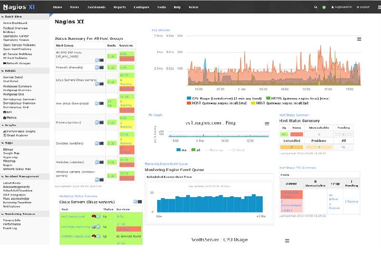Open Metrics in the Details sidebar section

point(10,118)
